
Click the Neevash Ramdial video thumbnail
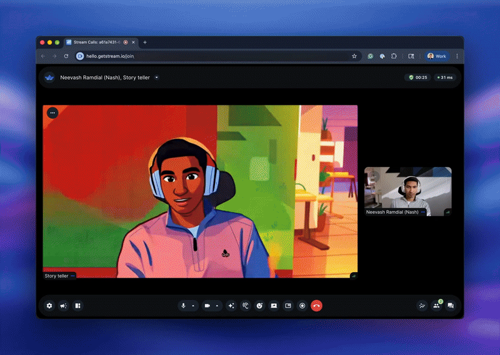[x=407, y=191]
